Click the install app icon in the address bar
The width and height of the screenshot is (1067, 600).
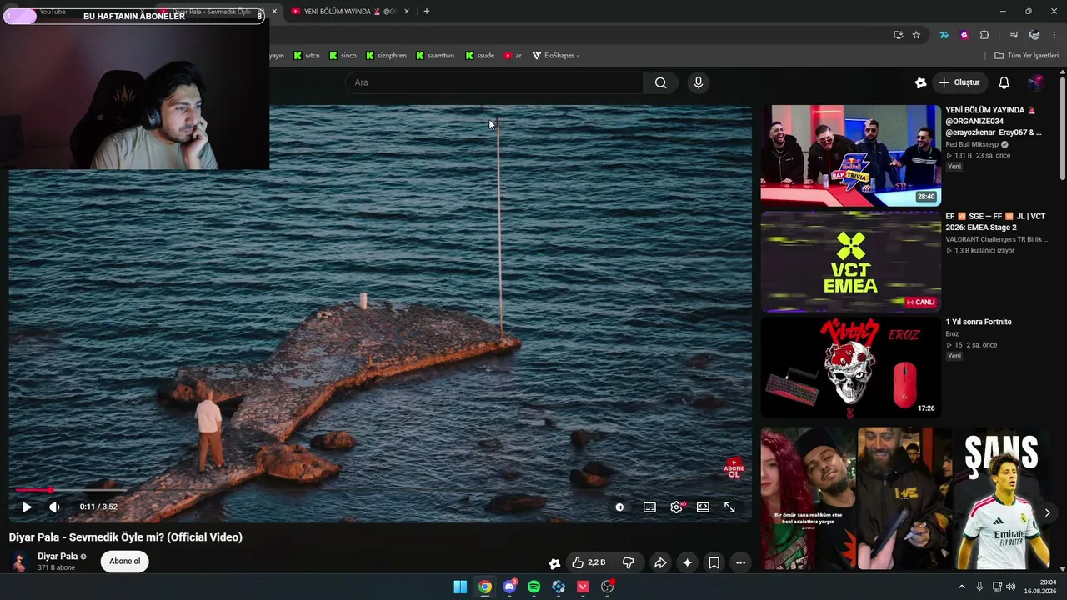coord(898,35)
